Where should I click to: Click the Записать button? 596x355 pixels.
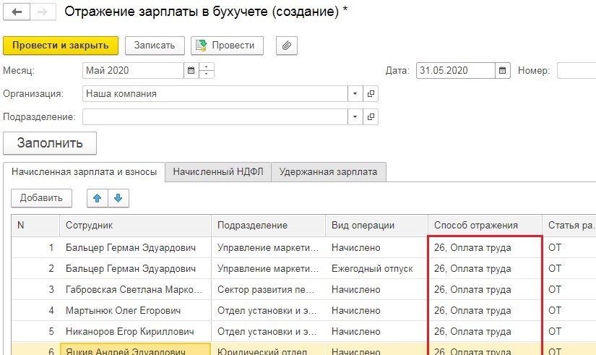point(155,45)
